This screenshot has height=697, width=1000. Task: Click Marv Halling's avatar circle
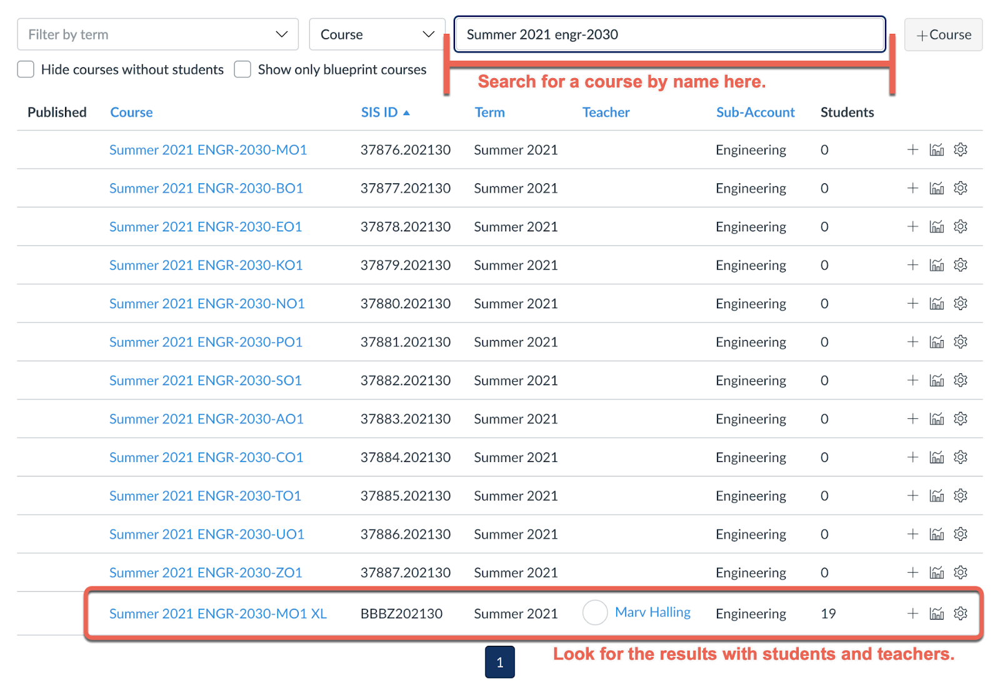point(595,613)
